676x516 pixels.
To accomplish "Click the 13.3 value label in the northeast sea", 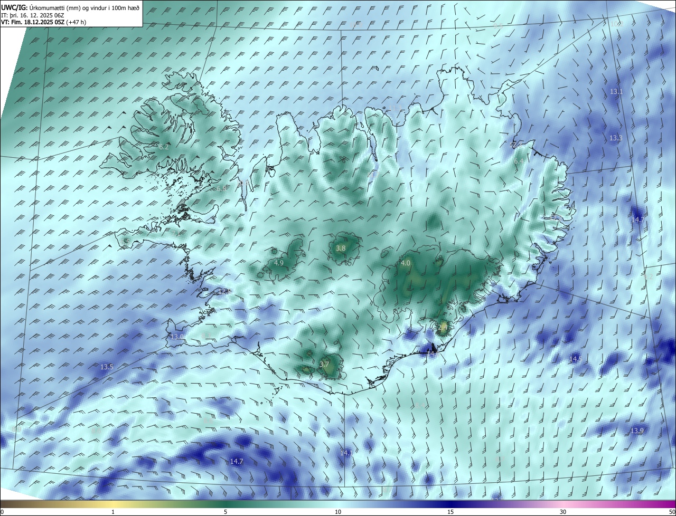I will (616, 138).
